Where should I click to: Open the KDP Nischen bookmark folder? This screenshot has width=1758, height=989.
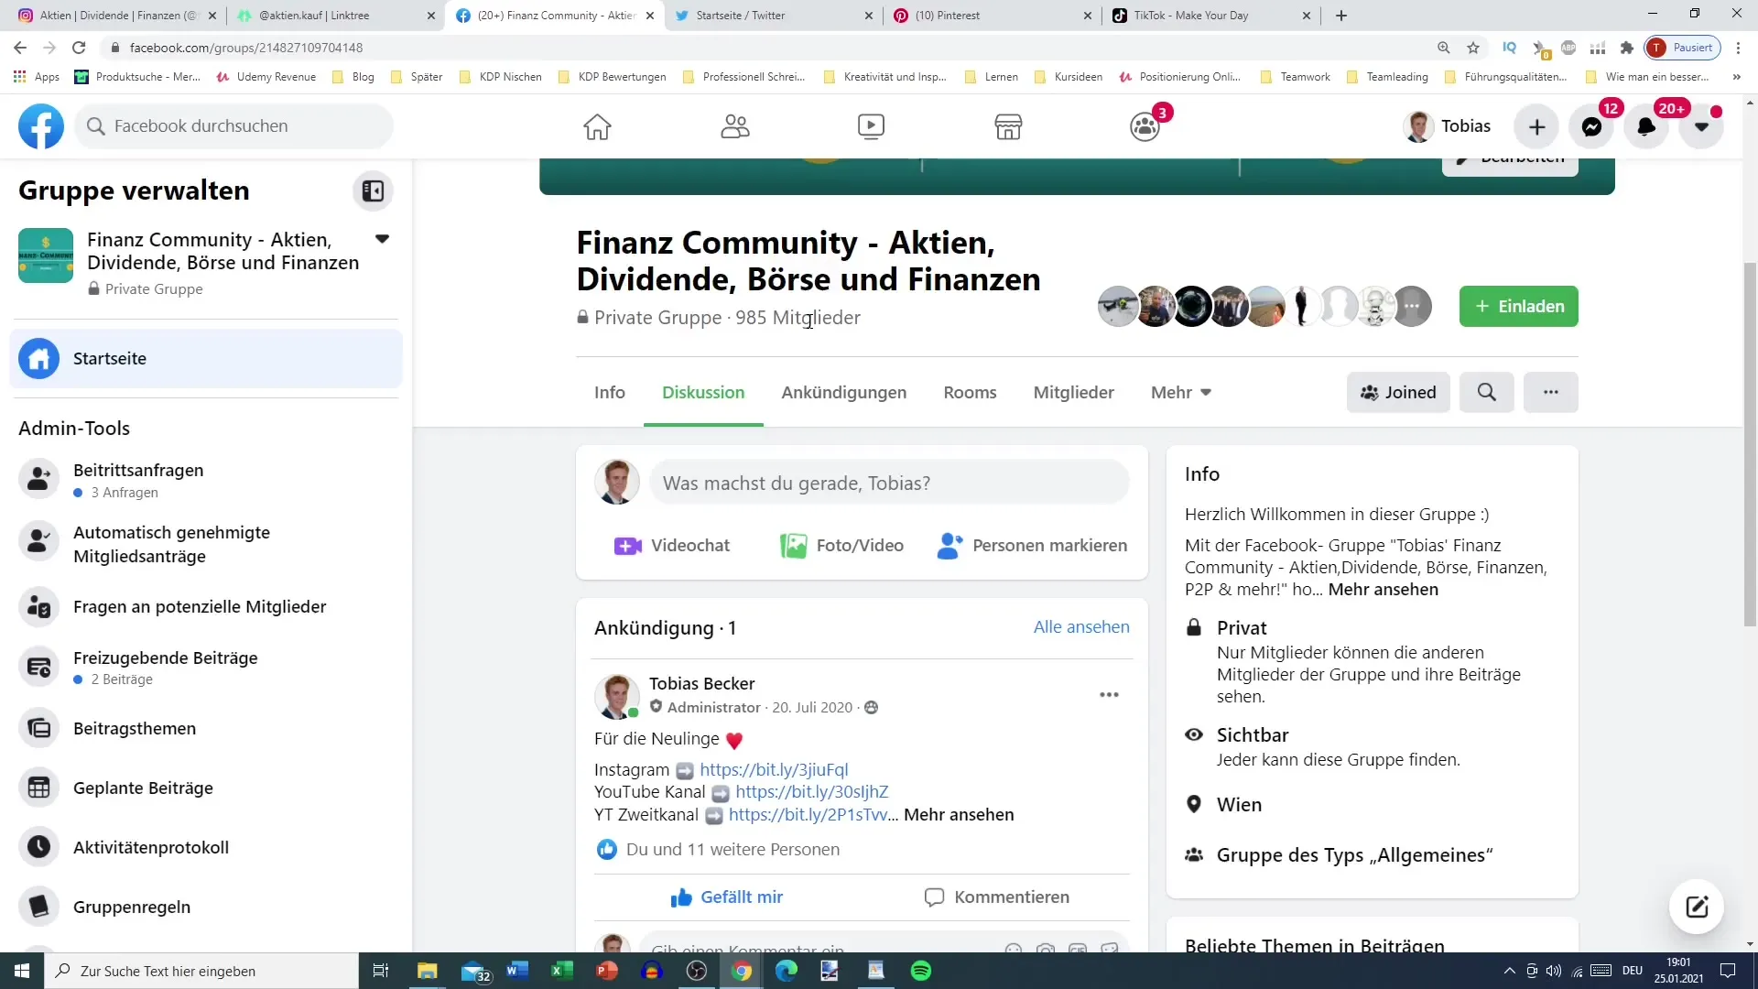[x=501, y=77]
